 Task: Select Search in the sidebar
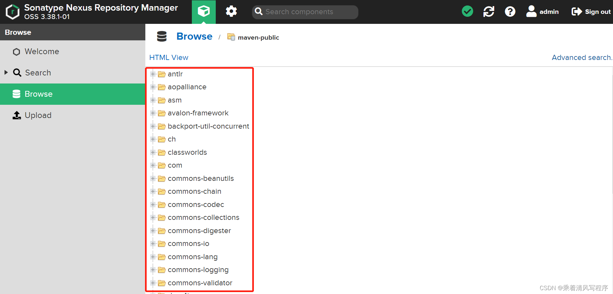tap(73, 73)
